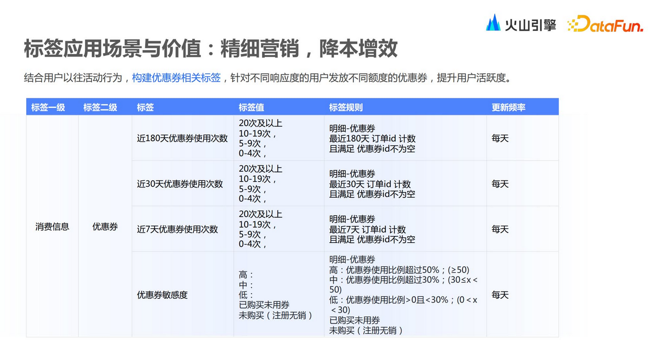This screenshot has height=359, width=653.
Task: Click 20次及以上 in the 近7天 row
Action: click(x=260, y=214)
